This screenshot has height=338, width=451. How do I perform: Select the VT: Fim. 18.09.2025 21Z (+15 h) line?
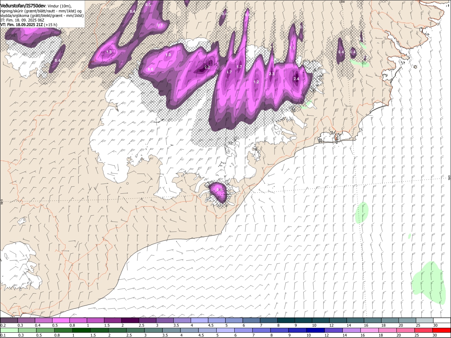point(29,25)
